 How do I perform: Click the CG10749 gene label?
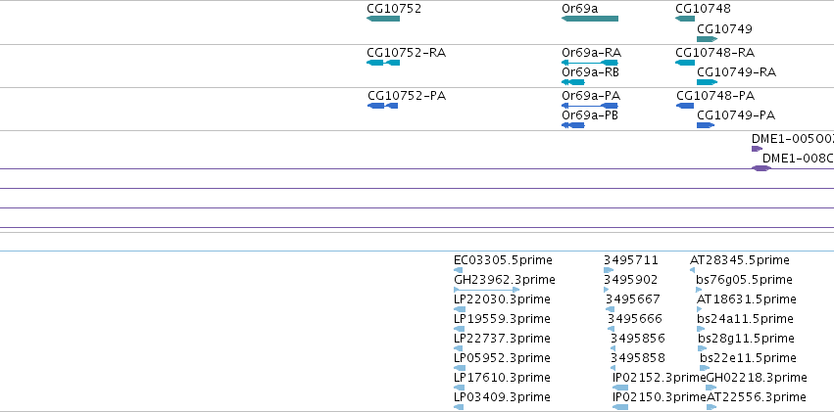724,28
